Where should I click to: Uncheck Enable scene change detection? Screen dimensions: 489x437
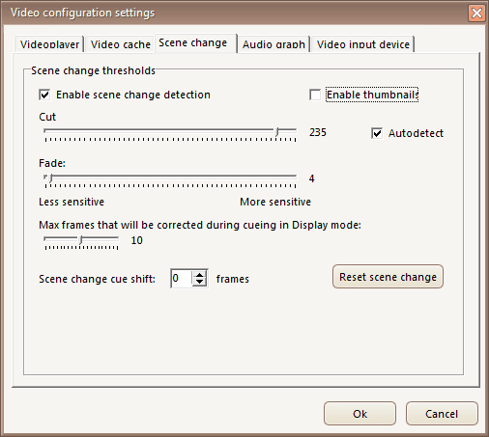44,95
